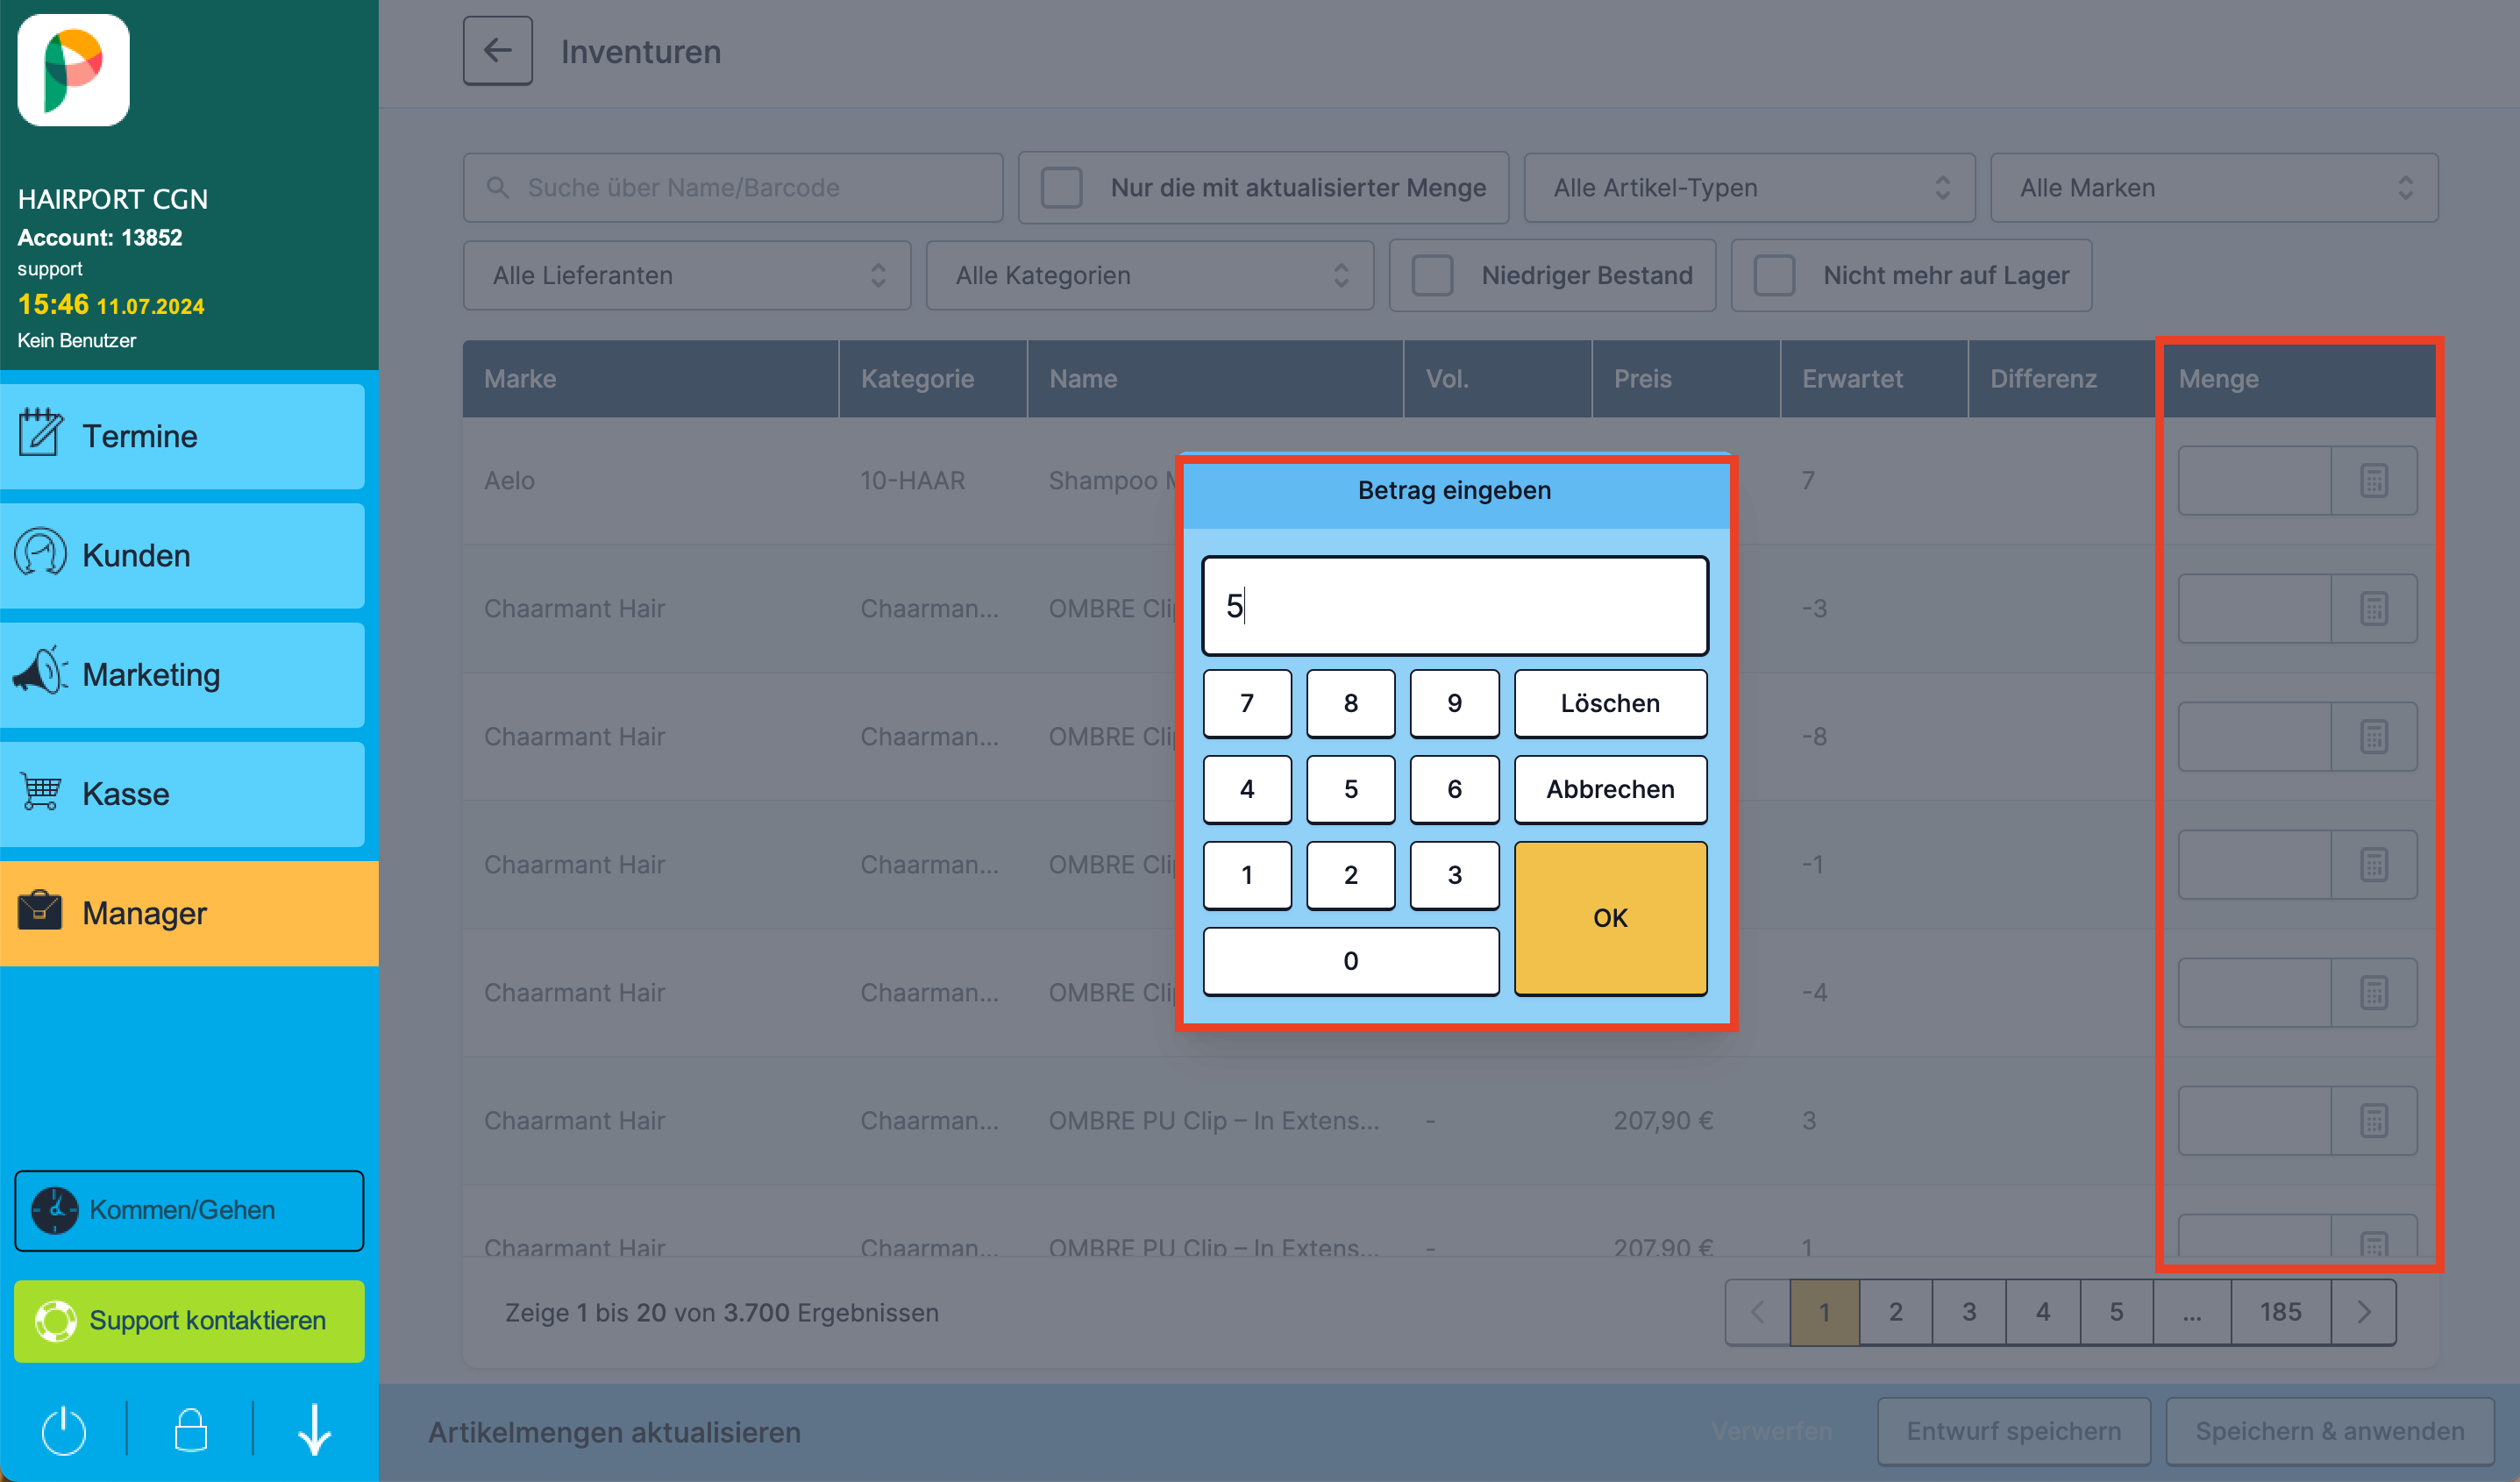Click Menge input for Aelo row
This screenshot has width=2520, height=1482.
click(2255, 480)
